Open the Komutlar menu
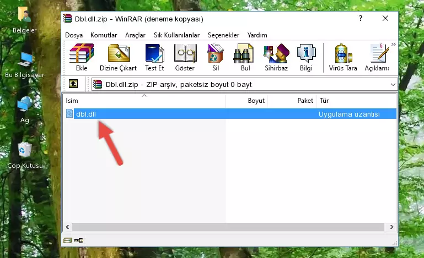This screenshot has width=424, height=258. 104,35
